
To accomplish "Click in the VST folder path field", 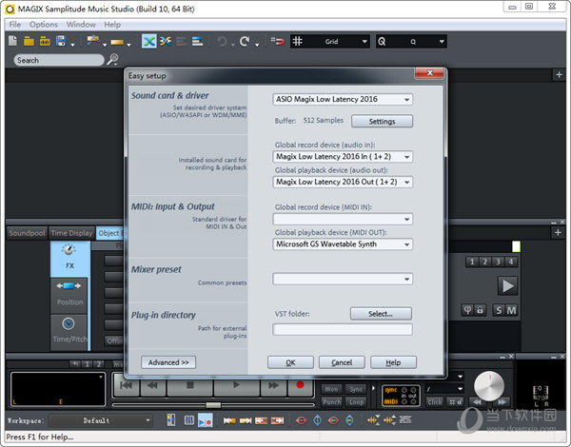I will coord(343,329).
